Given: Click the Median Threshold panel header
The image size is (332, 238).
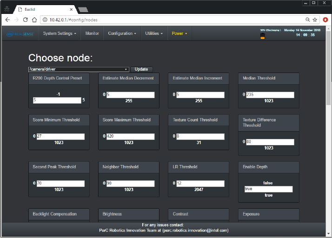Looking at the screenshot, I should click(269, 79).
